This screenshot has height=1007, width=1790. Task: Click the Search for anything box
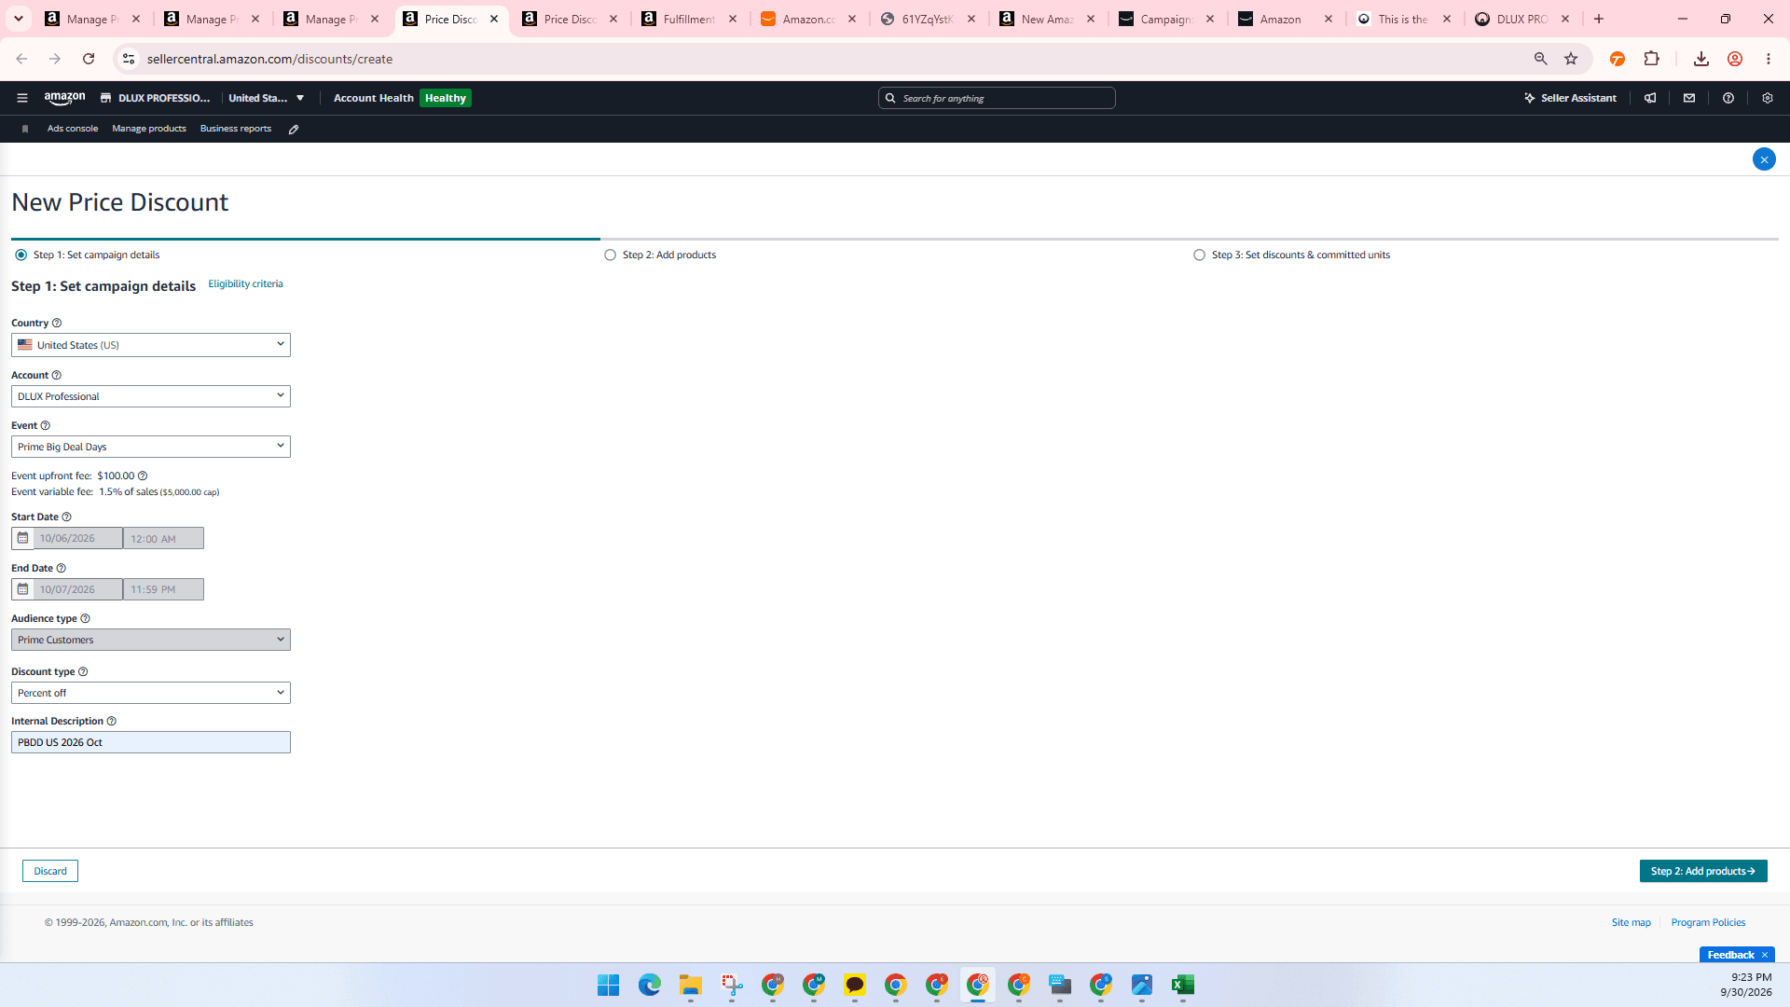[x=997, y=98]
